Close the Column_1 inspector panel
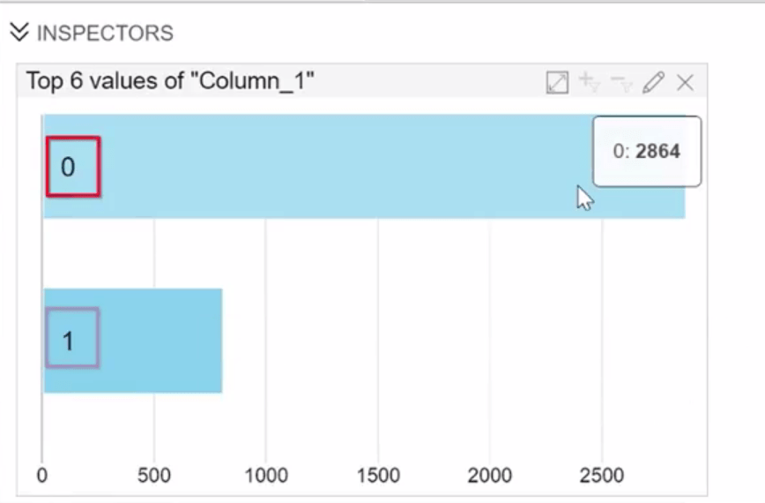The width and height of the screenshot is (765, 503). pos(685,83)
